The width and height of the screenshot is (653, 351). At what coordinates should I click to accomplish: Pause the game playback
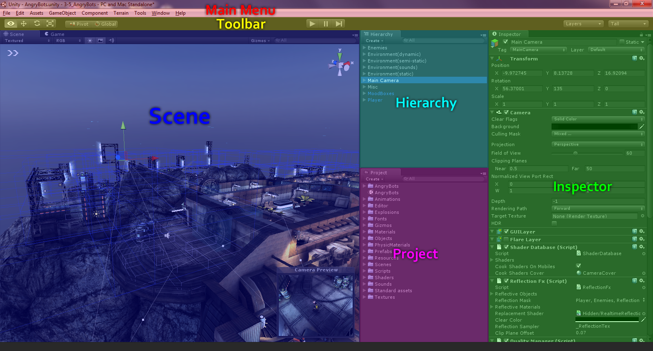pyautogui.click(x=326, y=24)
